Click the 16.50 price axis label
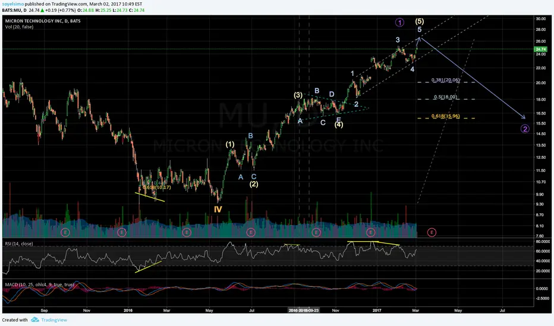 (541, 113)
